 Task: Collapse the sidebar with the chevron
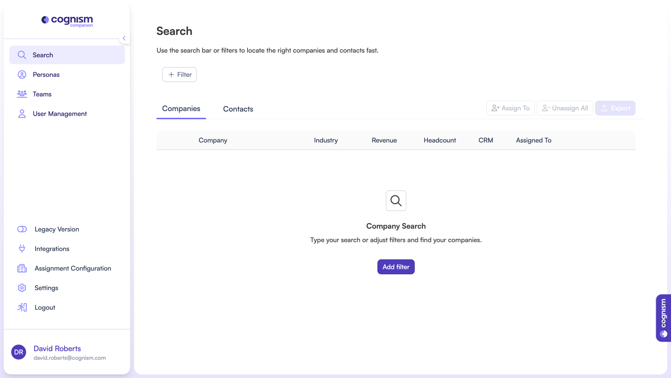tap(124, 38)
